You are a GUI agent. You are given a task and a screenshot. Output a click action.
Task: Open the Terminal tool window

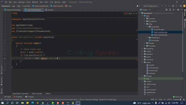point(29,97)
